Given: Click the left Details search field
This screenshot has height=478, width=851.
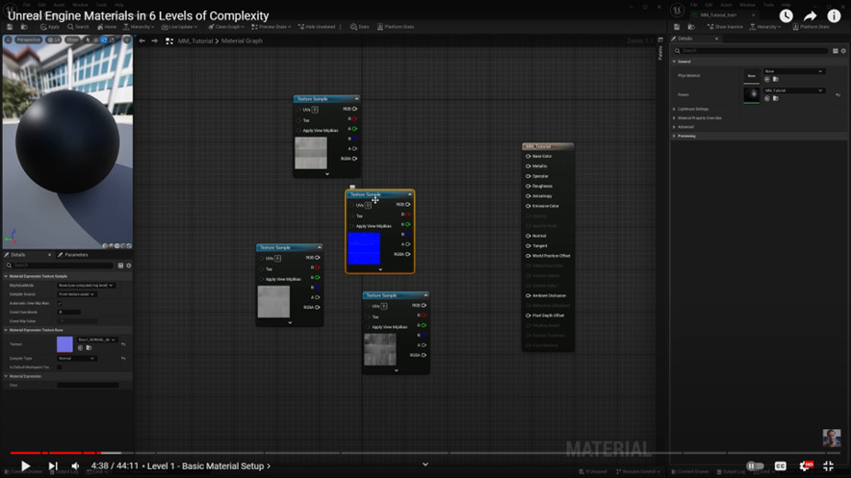Looking at the screenshot, I should point(61,265).
